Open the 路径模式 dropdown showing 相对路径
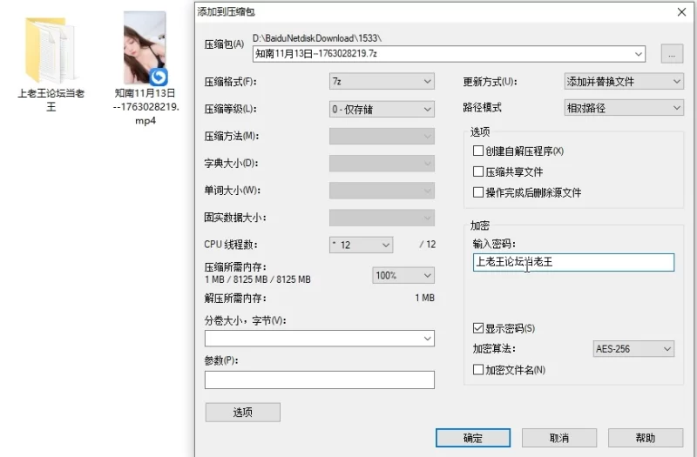This screenshot has height=457, width=697. point(624,108)
